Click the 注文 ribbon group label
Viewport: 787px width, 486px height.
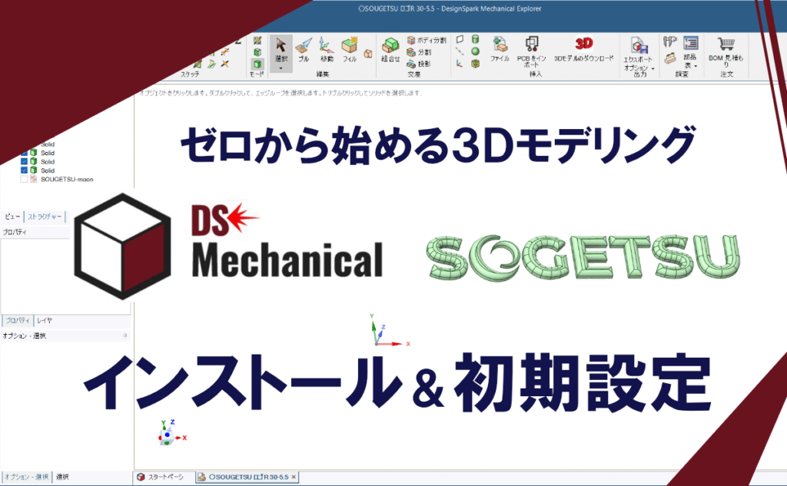pos(726,74)
